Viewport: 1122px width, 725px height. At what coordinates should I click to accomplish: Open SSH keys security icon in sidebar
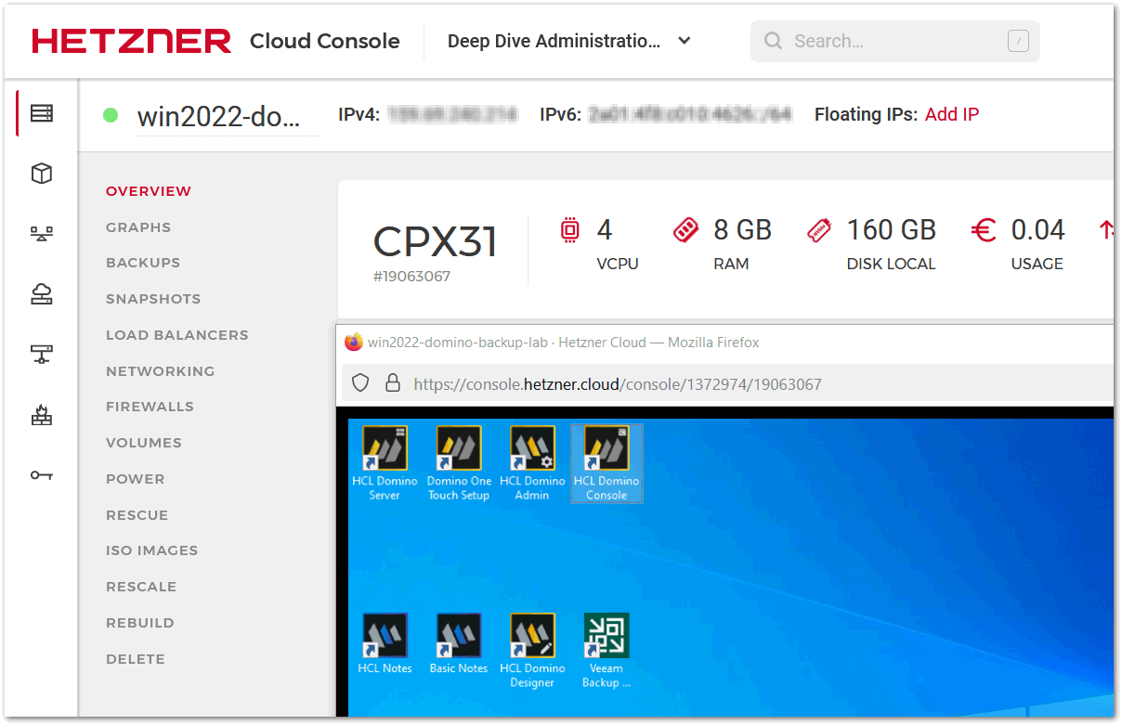tap(42, 474)
